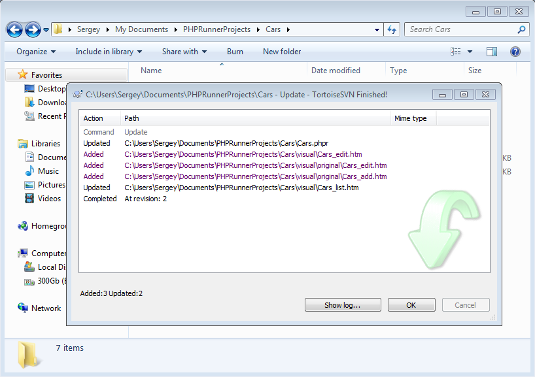The height and width of the screenshot is (377, 535).
Task: Click the Cancel button in SVN dialog
Action: (466, 304)
